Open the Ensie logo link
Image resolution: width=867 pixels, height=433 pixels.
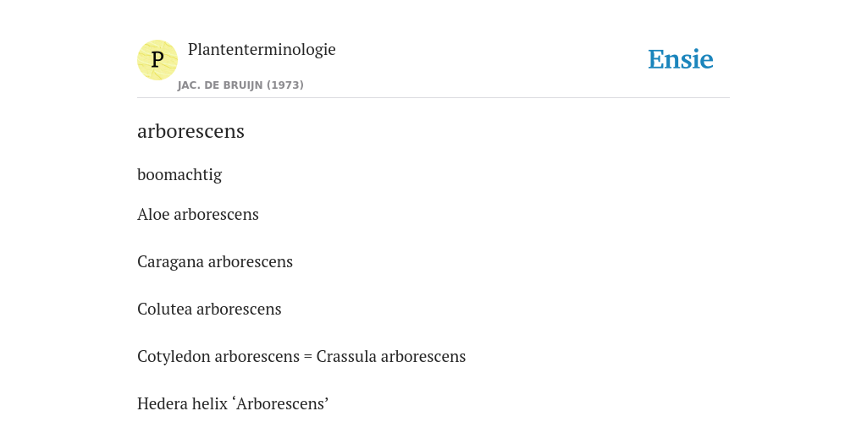click(x=680, y=59)
